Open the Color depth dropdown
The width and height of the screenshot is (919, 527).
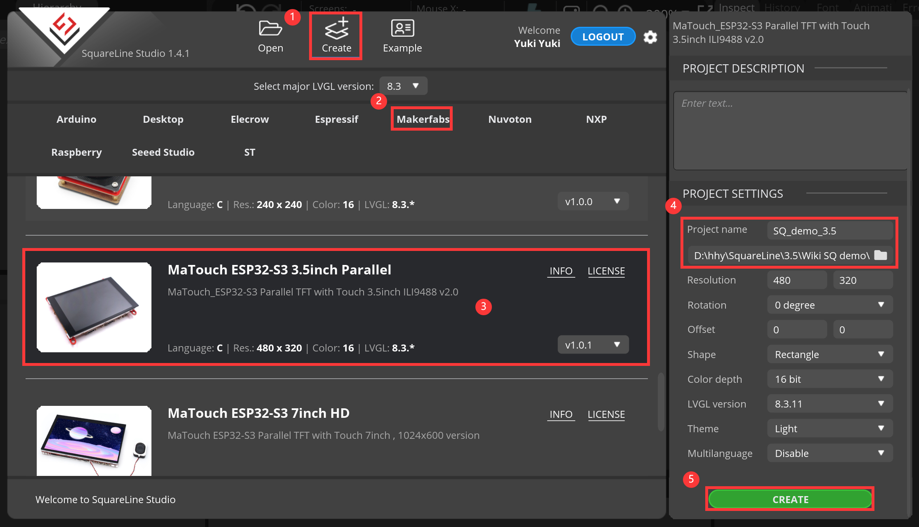click(x=830, y=379)
